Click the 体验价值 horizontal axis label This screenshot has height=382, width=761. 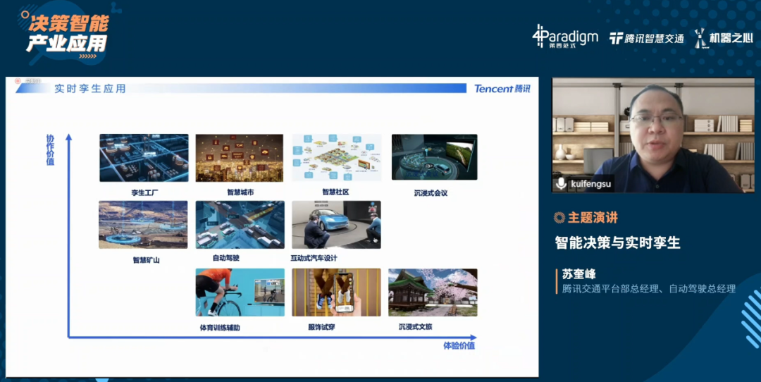click(459, 345)
